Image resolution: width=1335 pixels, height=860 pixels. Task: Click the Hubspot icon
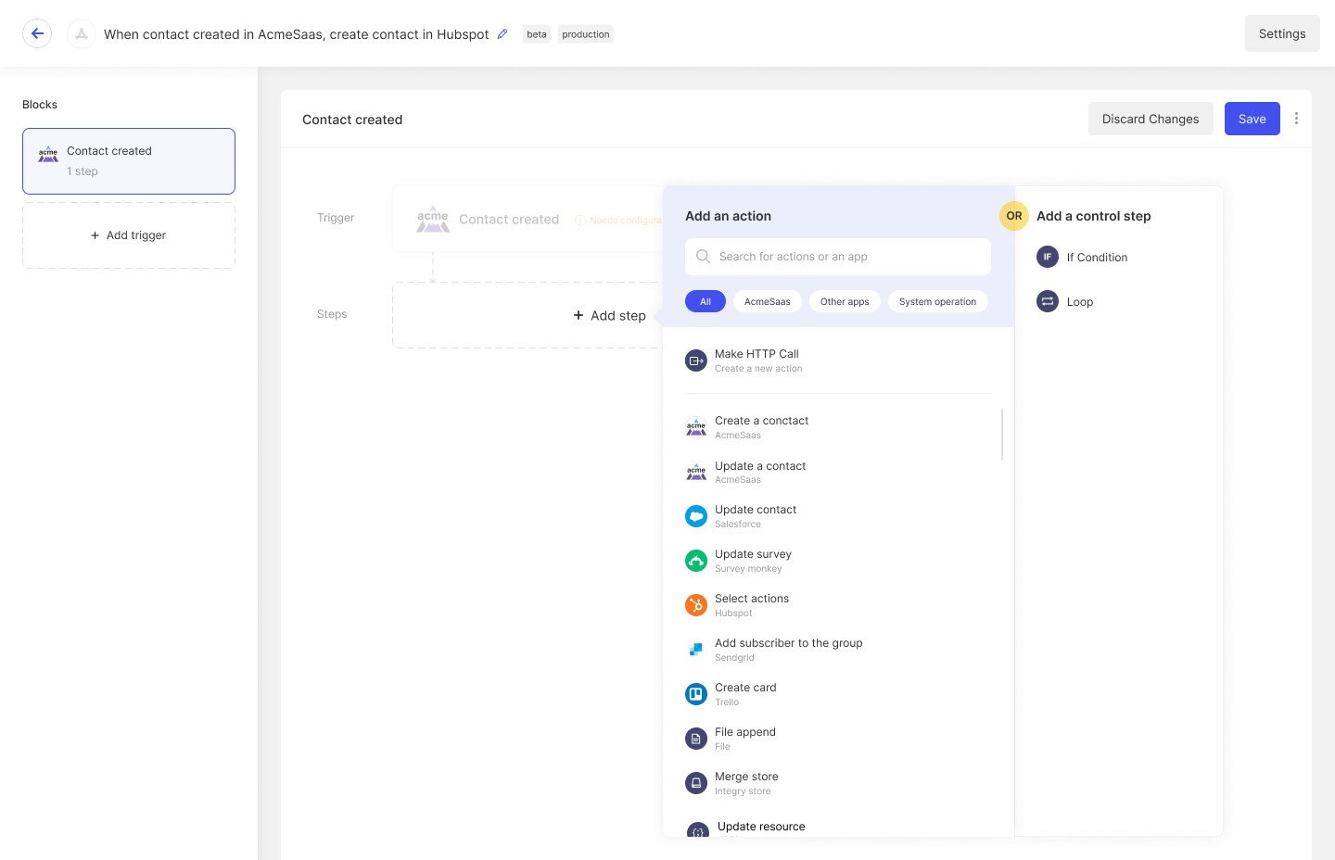pos(696,605)
